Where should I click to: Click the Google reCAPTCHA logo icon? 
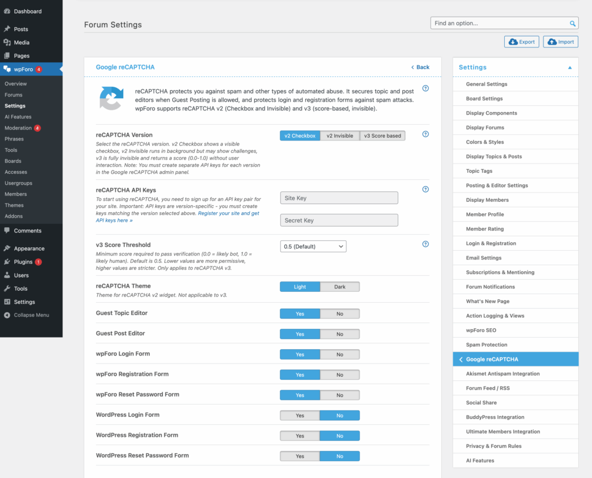coord(111,98)
